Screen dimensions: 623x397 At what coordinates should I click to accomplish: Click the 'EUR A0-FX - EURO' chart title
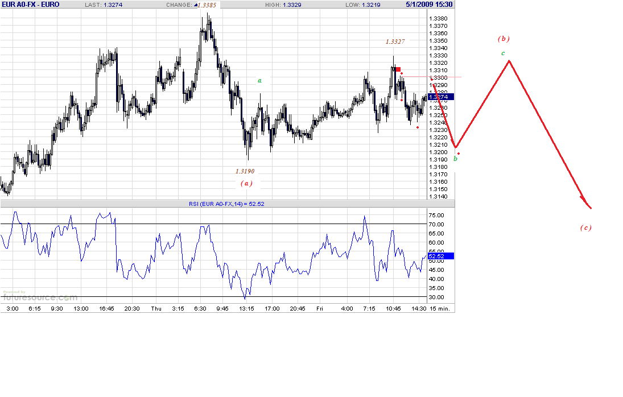click(31, 5)
